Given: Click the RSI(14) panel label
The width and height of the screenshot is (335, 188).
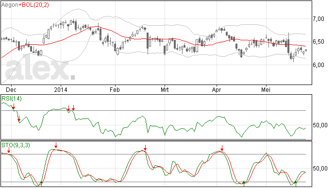Looking at the screenshot, I should [12, 99].
